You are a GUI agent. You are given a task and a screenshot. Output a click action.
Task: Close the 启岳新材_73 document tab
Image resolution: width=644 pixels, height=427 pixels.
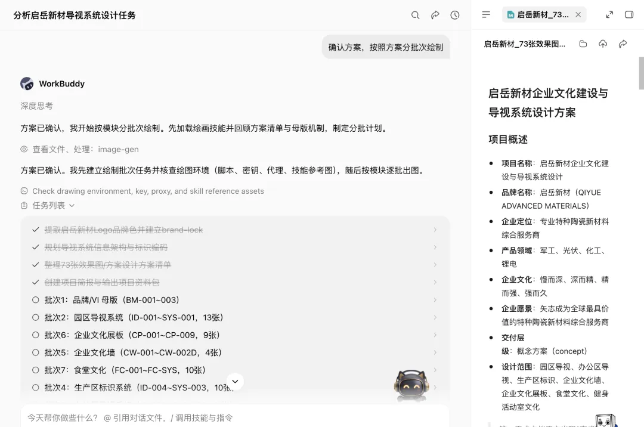click(x=578, y=15)
